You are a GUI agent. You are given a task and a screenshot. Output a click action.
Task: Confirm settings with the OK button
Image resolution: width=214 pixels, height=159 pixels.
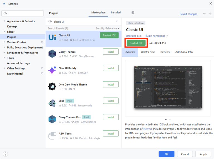167,154
